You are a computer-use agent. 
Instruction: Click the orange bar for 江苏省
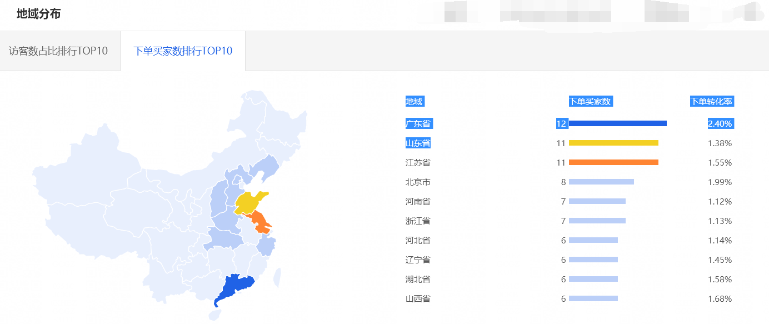614,162
